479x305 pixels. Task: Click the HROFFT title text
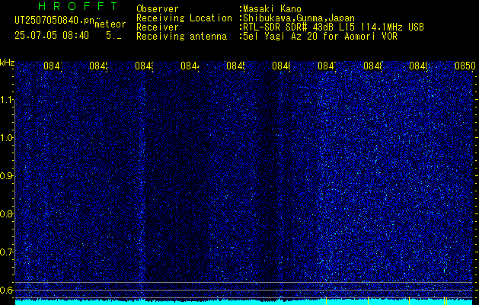(x=78, y=6)
